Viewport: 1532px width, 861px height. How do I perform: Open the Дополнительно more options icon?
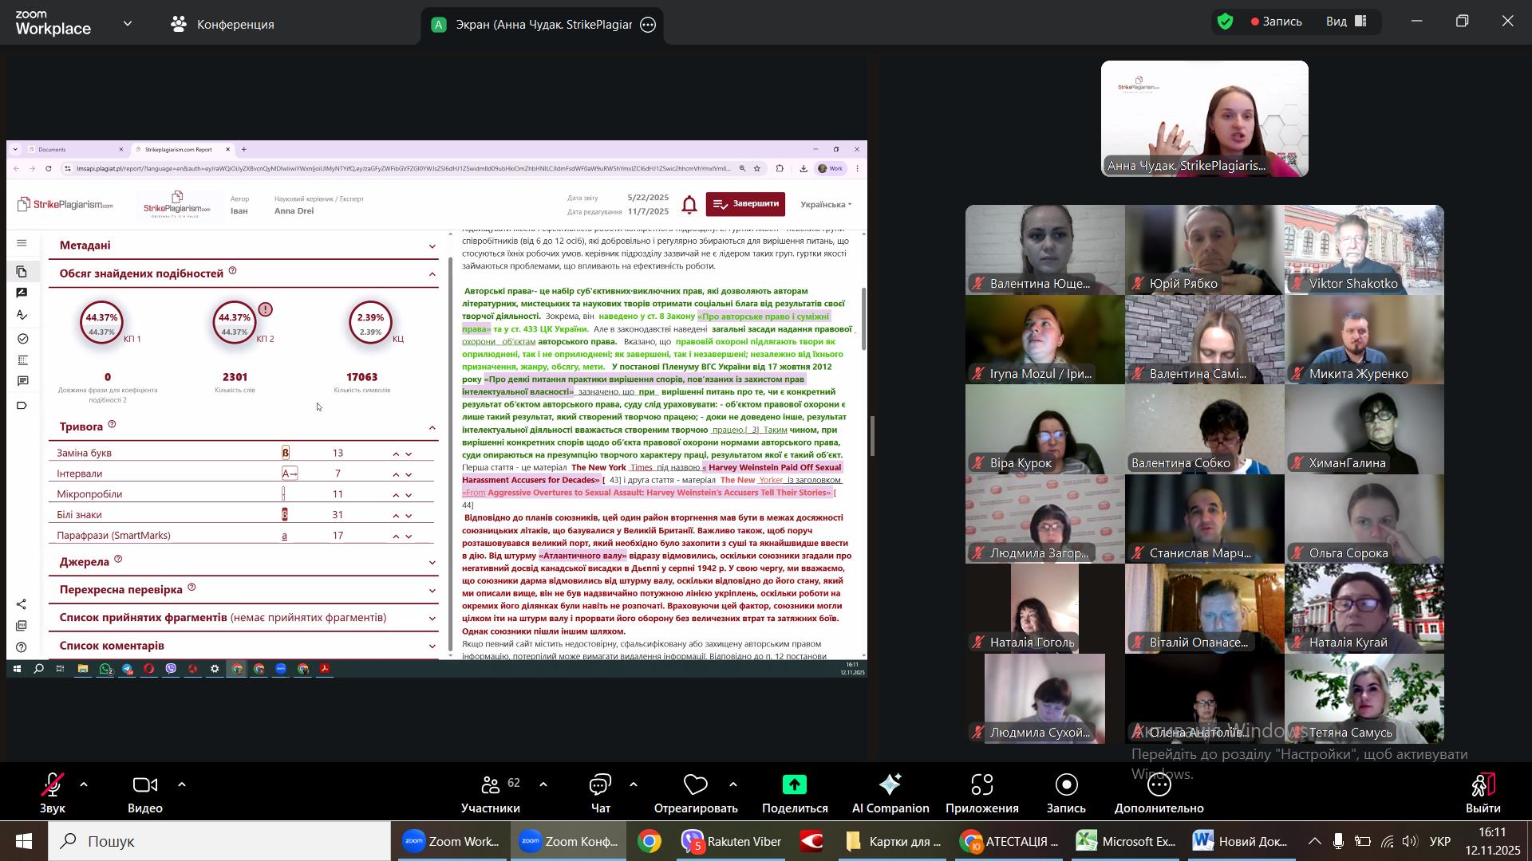point(1159,786)
